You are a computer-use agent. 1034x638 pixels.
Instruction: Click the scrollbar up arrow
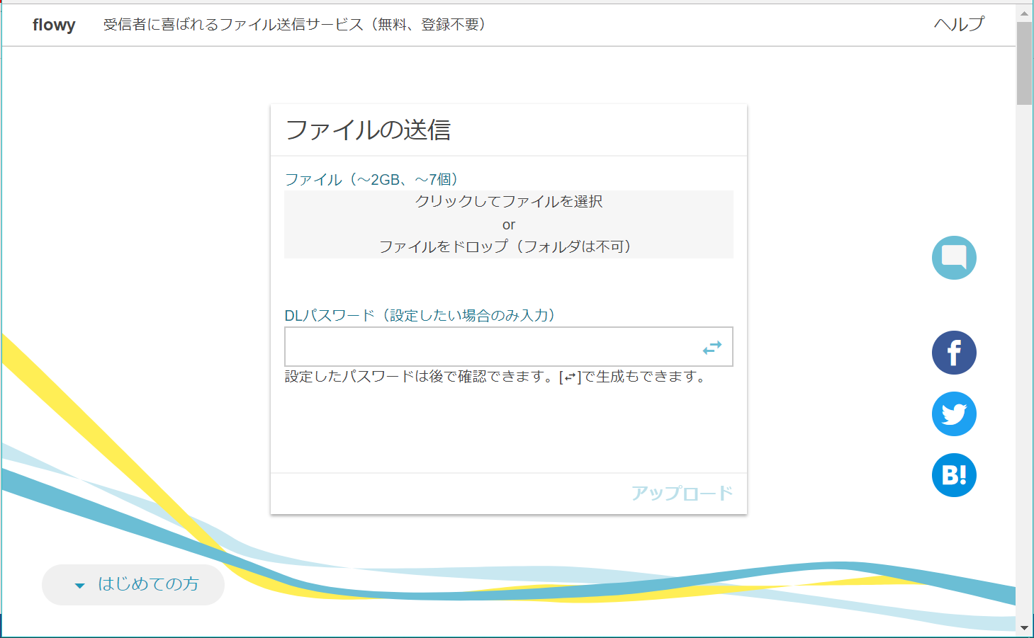[x=1024, y=12]
